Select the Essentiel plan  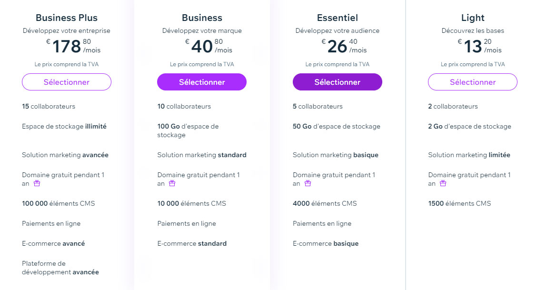pyautogui.click(x=338, y=82)
